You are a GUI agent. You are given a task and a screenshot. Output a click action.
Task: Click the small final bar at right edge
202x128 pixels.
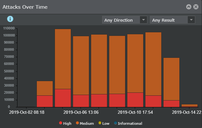pyautogui.click(x=189, y=106)
